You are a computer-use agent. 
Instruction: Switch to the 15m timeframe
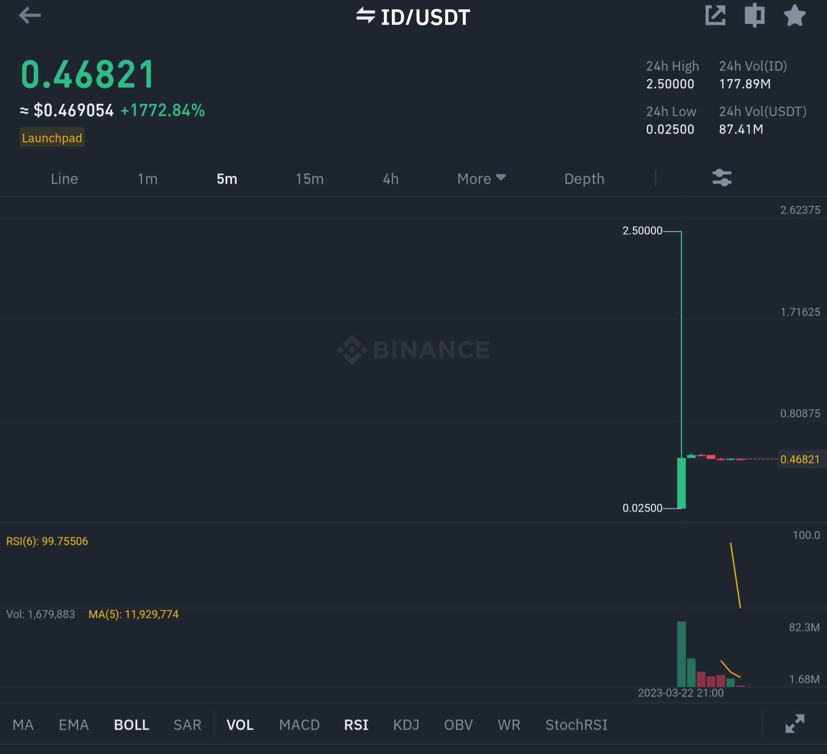click(x=309, y=179)
